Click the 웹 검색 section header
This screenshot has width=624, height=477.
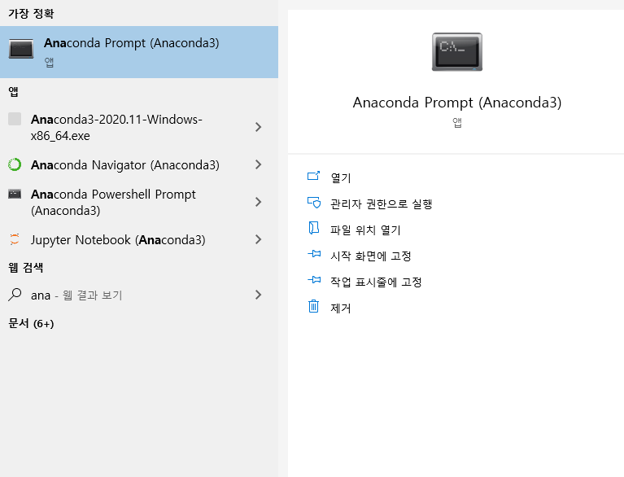point(26,268)
